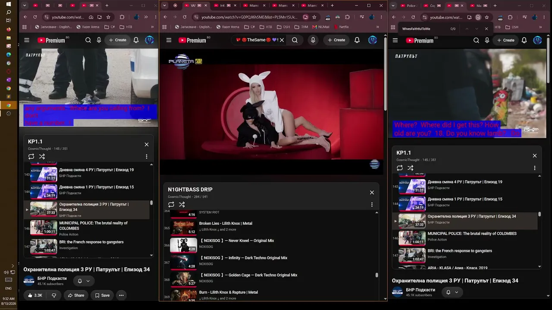Open more actions below left window video

122,295
